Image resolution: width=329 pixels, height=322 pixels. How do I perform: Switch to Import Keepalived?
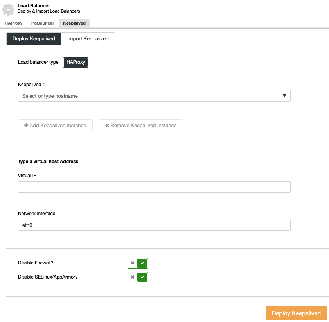88,39
